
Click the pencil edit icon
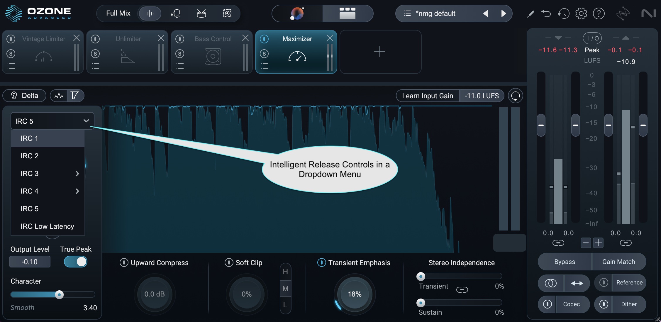click(x=531, y=13)
